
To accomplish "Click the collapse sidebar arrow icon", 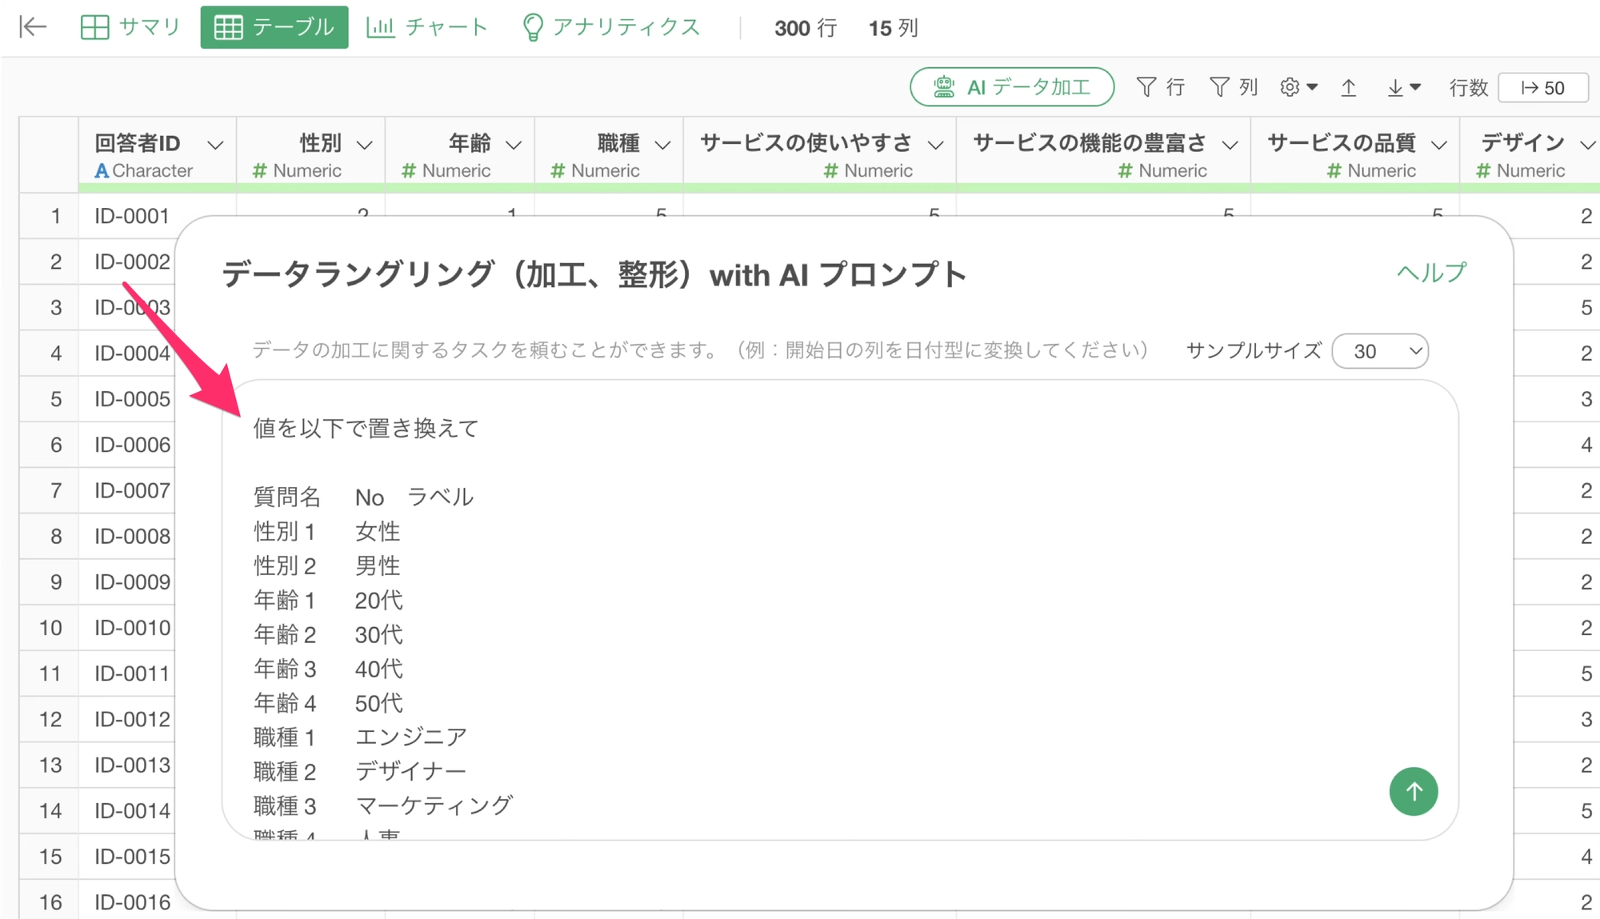I will tap(33, 27).
